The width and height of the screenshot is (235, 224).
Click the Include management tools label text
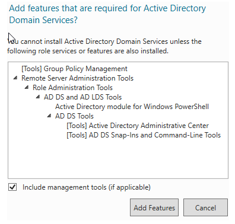coord(87,187)
